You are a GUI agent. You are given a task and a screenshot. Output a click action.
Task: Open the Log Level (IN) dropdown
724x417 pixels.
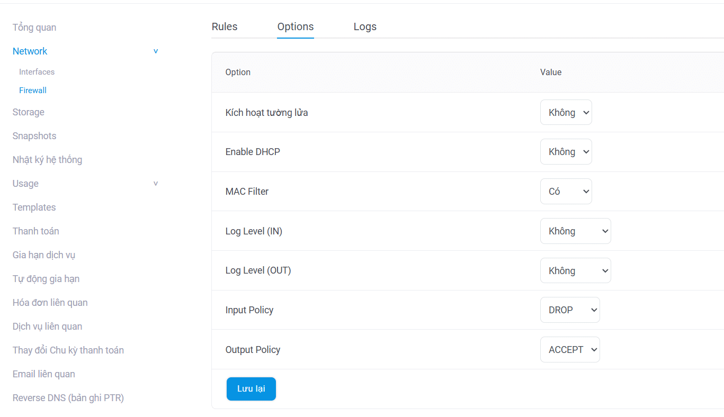click(575, 231)
